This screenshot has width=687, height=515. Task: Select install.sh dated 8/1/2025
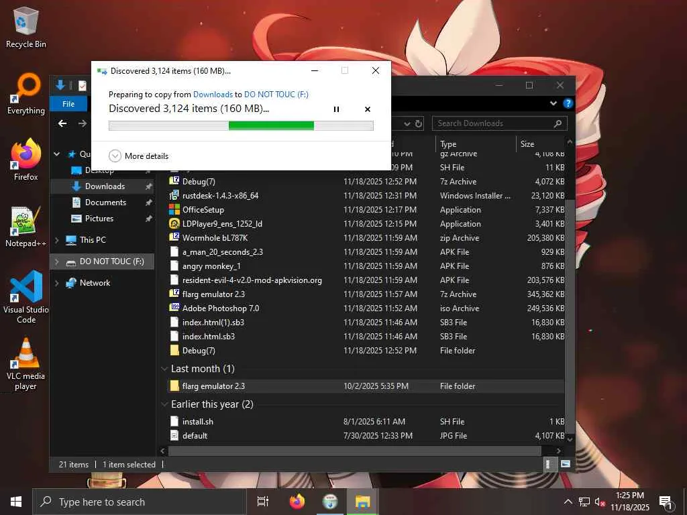[x=366, y=422]
